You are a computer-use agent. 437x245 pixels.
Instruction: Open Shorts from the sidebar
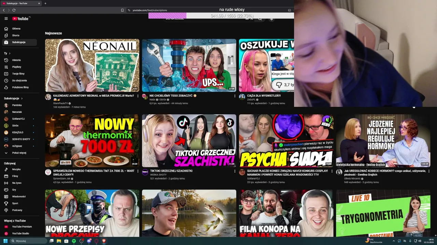tap(20, 35)
